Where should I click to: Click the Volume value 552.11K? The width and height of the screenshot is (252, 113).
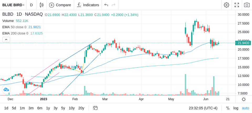[22, 21]
